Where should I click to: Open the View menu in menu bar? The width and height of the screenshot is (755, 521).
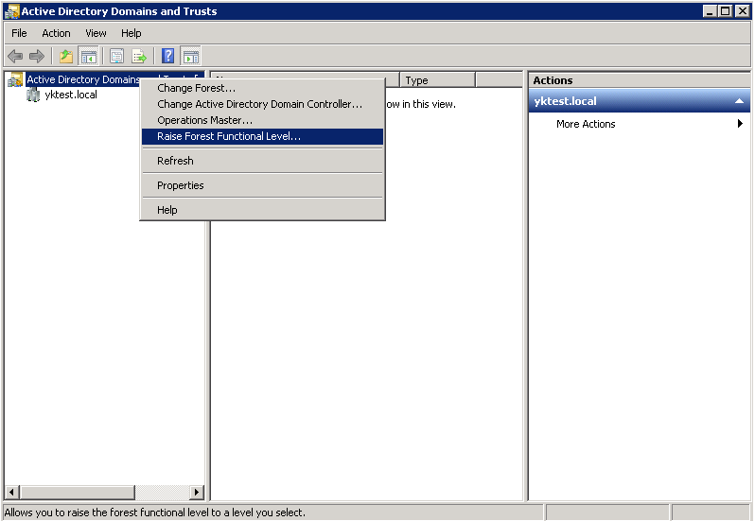96,33
